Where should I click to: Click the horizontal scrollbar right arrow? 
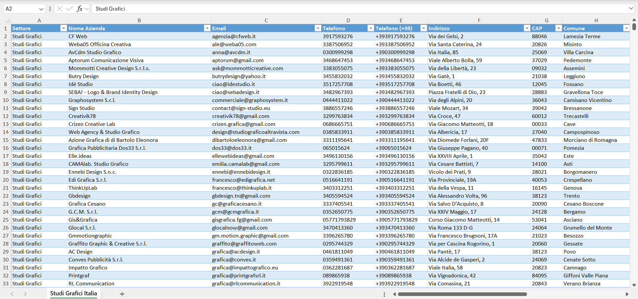click(x=627, y=294)
